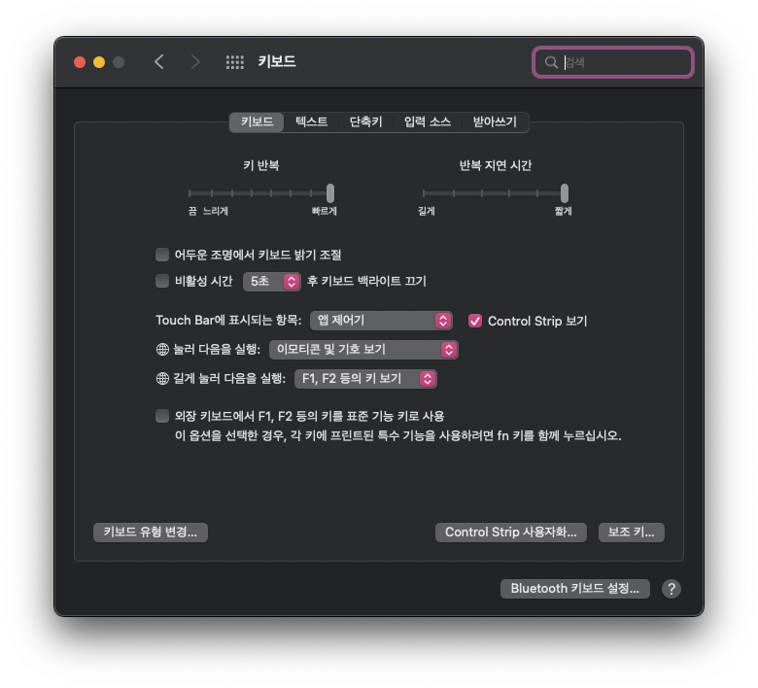
Task: Expand the F1, F2 등의 키 보기 dropdown
Action: (x=365, y=379)
